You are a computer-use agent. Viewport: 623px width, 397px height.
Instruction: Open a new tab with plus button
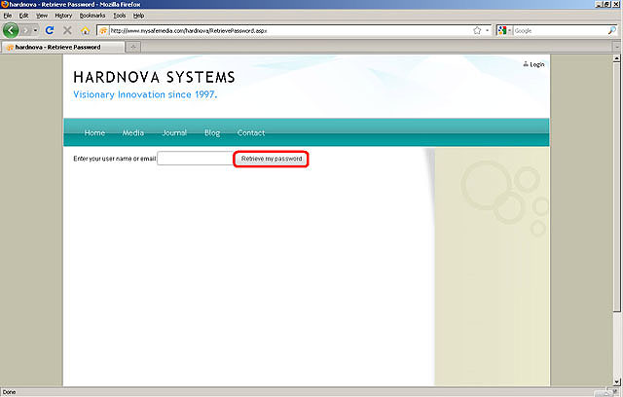click(133, 47)
